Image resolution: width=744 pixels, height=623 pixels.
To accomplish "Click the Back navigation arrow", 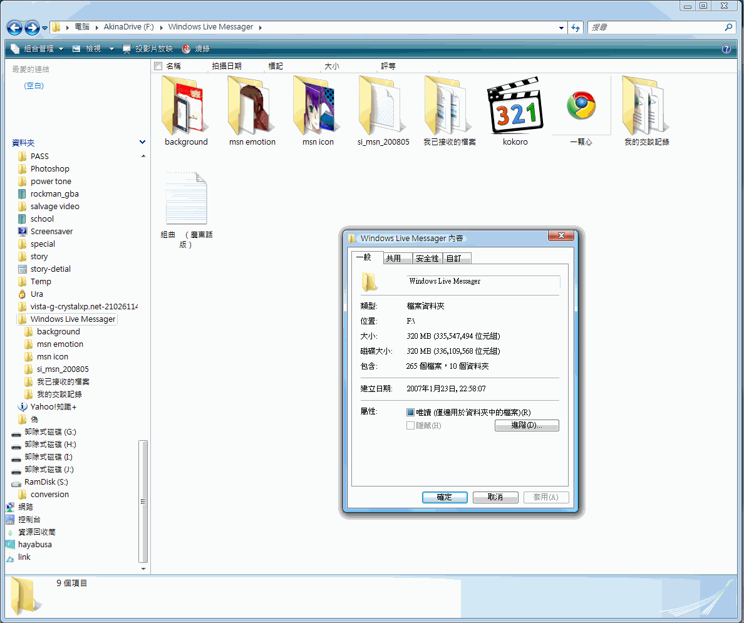I will [x=14, y=28].
